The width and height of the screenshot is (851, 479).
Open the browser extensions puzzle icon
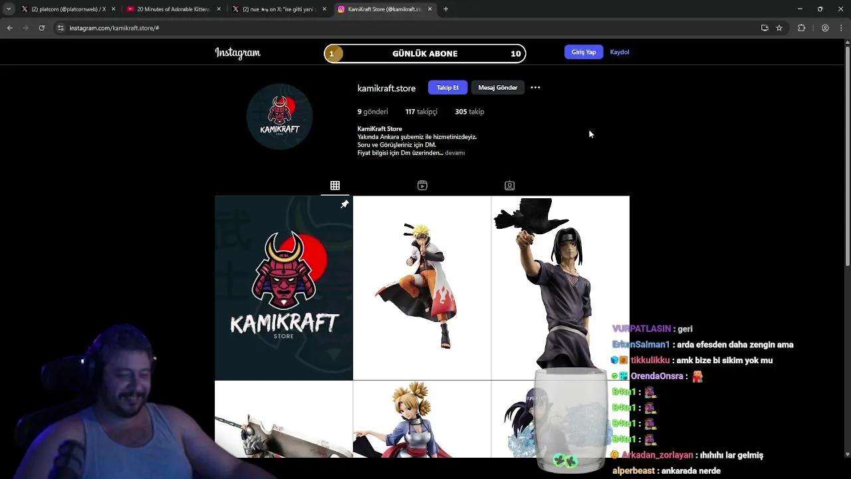pyautogui.click(x=801, y=28)
